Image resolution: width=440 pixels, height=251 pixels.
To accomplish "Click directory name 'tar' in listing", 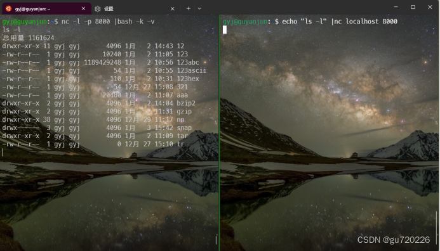I will pos(182,136).
